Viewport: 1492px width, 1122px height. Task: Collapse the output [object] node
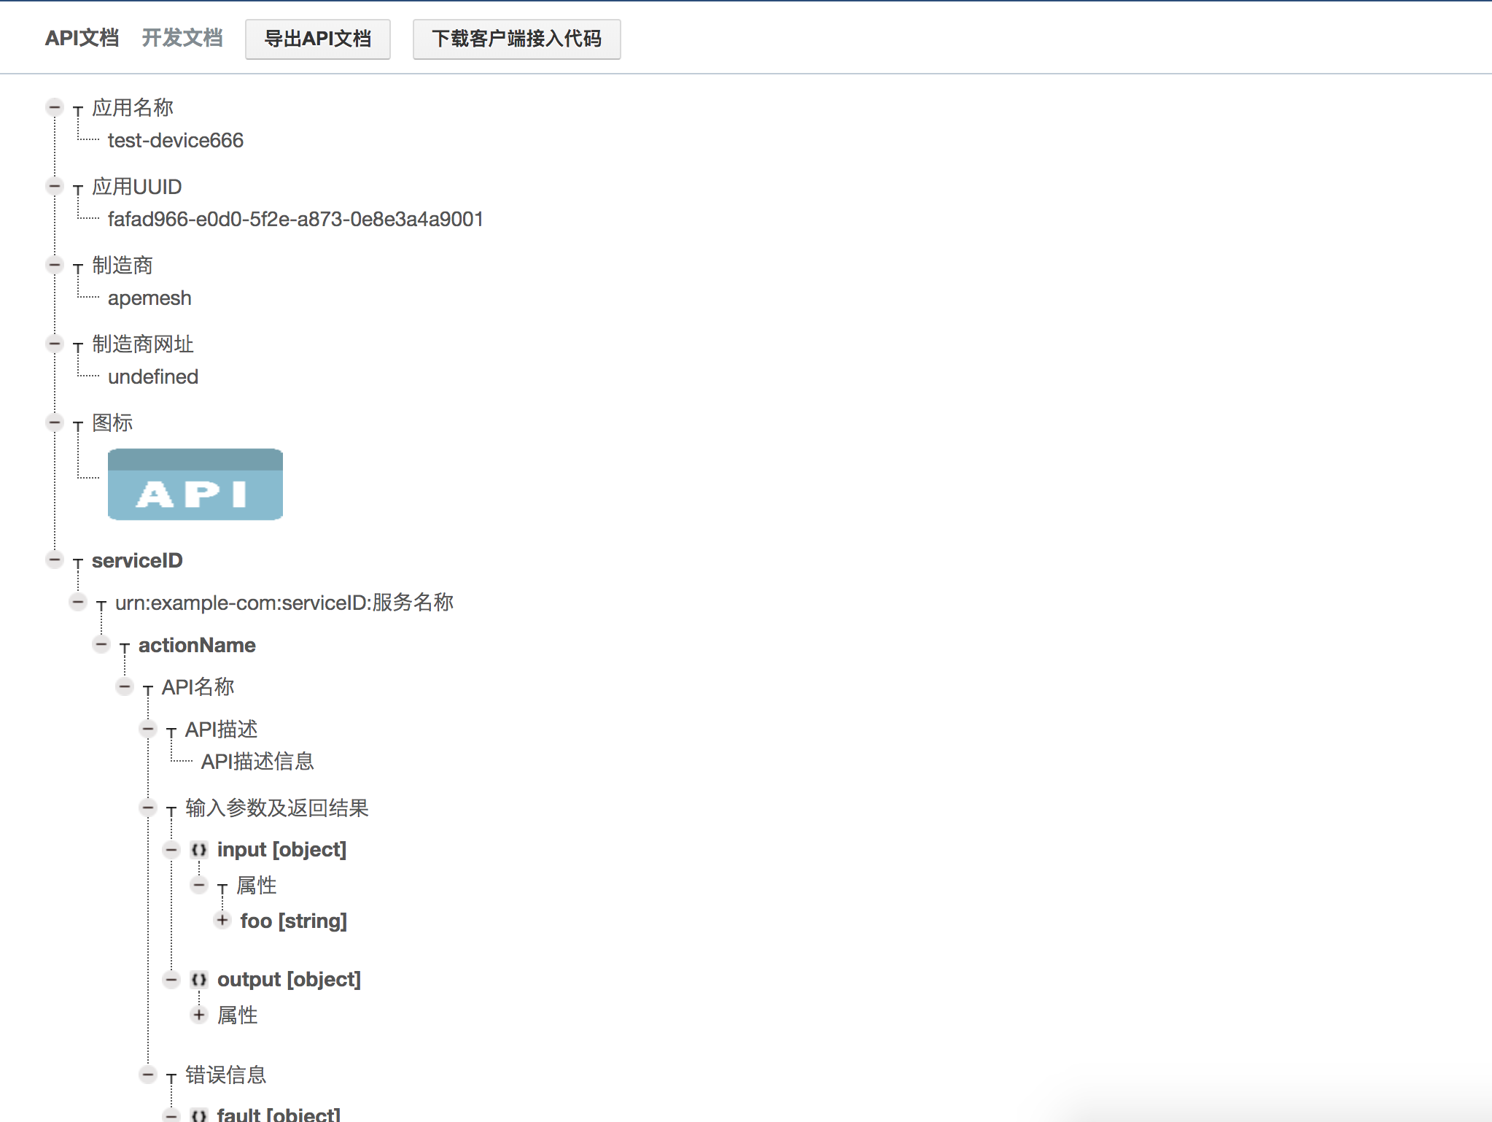[171, 979]
